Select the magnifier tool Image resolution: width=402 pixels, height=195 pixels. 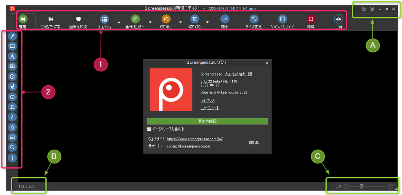click(x=12, y=147)
